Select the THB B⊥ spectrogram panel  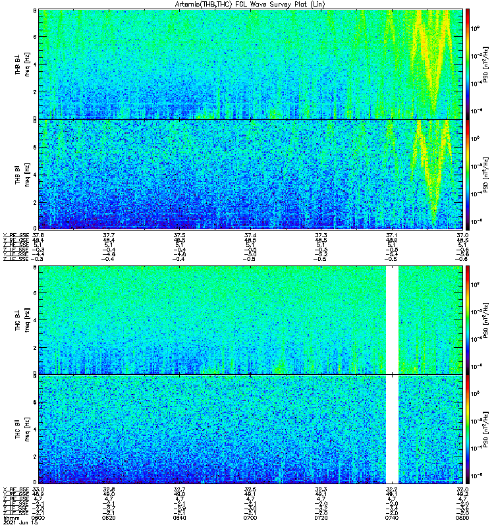click(251, 64)
